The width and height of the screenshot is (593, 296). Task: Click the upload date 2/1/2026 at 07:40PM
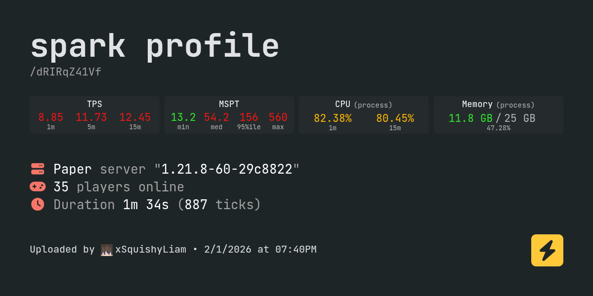pyautogui.click(x=260, y=250)
